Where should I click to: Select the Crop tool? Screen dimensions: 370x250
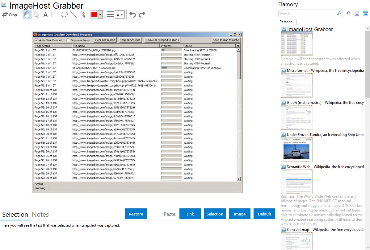(x=9, y=14)
